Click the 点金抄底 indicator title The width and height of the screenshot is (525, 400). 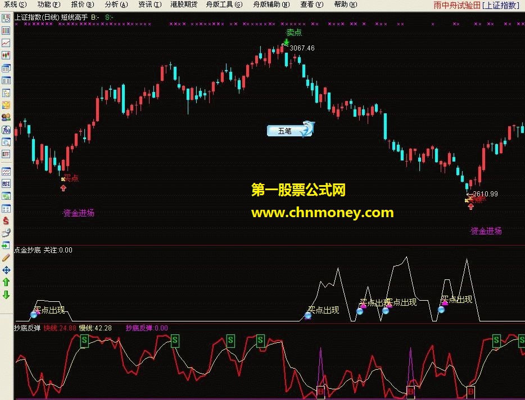click(x=27, y=250)
